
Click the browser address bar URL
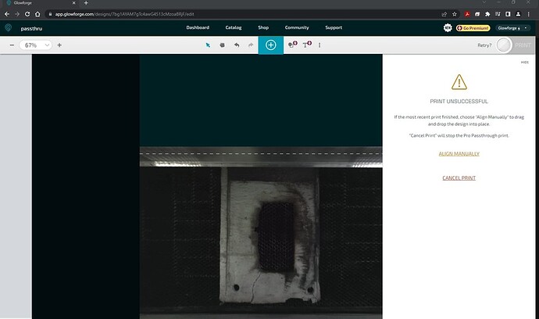tap(124, 14)
